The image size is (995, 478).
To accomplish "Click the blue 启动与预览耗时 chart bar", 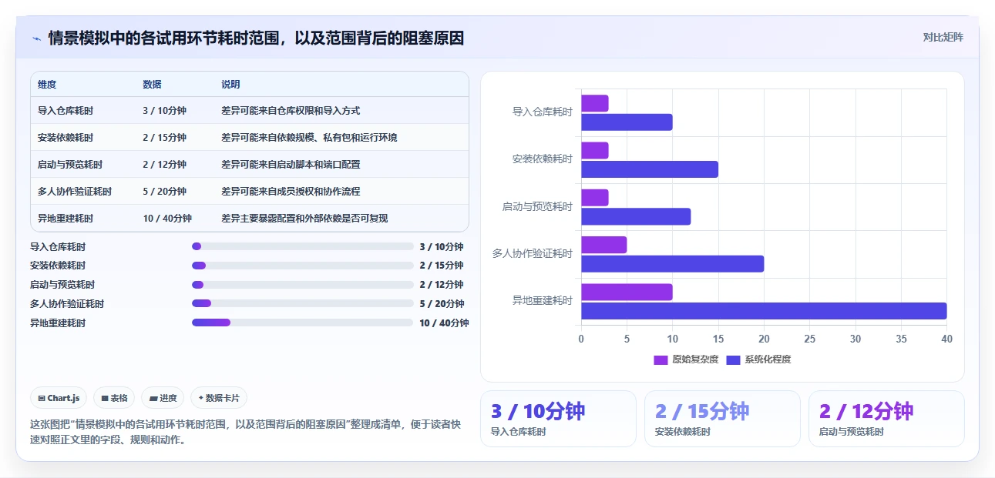I will pos(636,216).
